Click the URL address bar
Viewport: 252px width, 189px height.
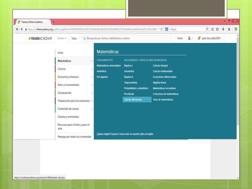click(x=92, y=29)
